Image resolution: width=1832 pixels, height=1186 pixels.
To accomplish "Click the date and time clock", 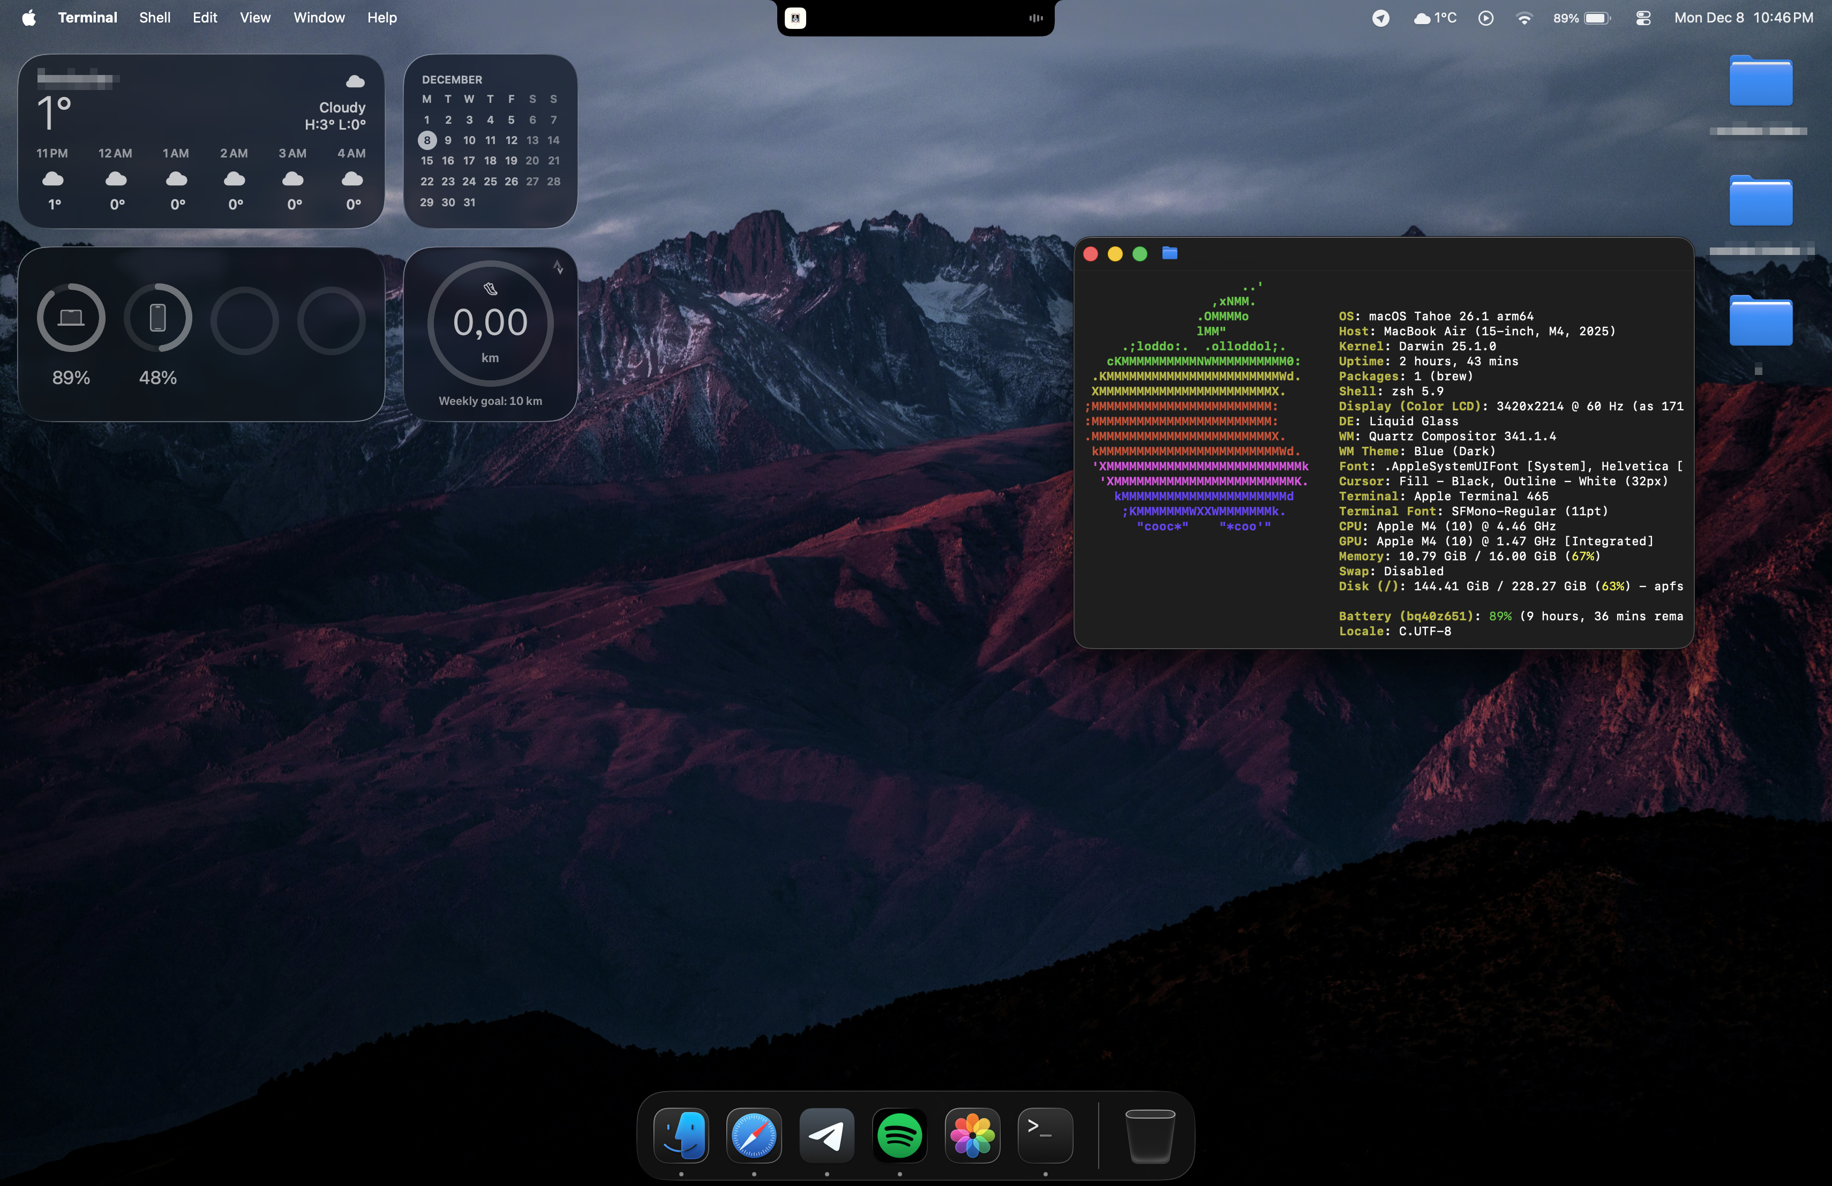I will click(1744, 18).
